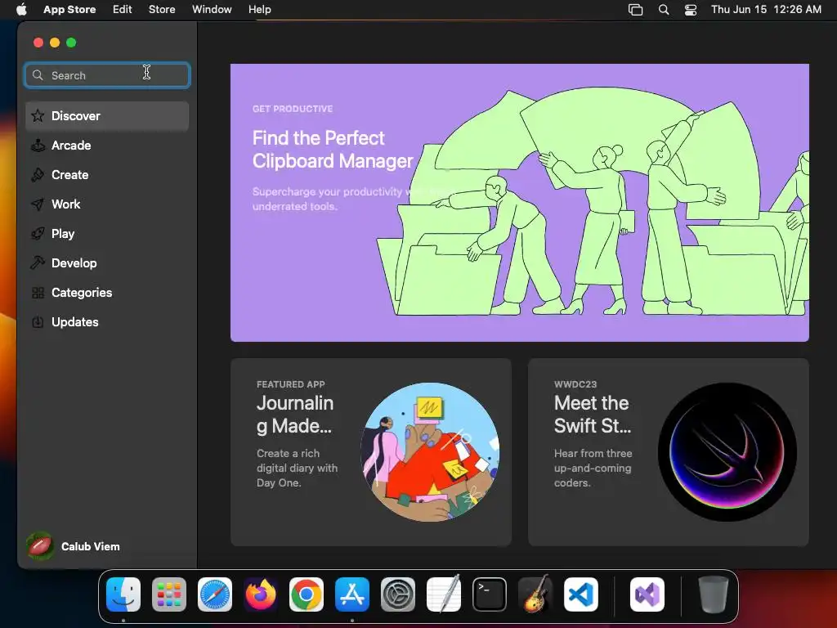The image size is (837, 628).
Task: Open Control Center in menu bar
Action: [690, 10]
